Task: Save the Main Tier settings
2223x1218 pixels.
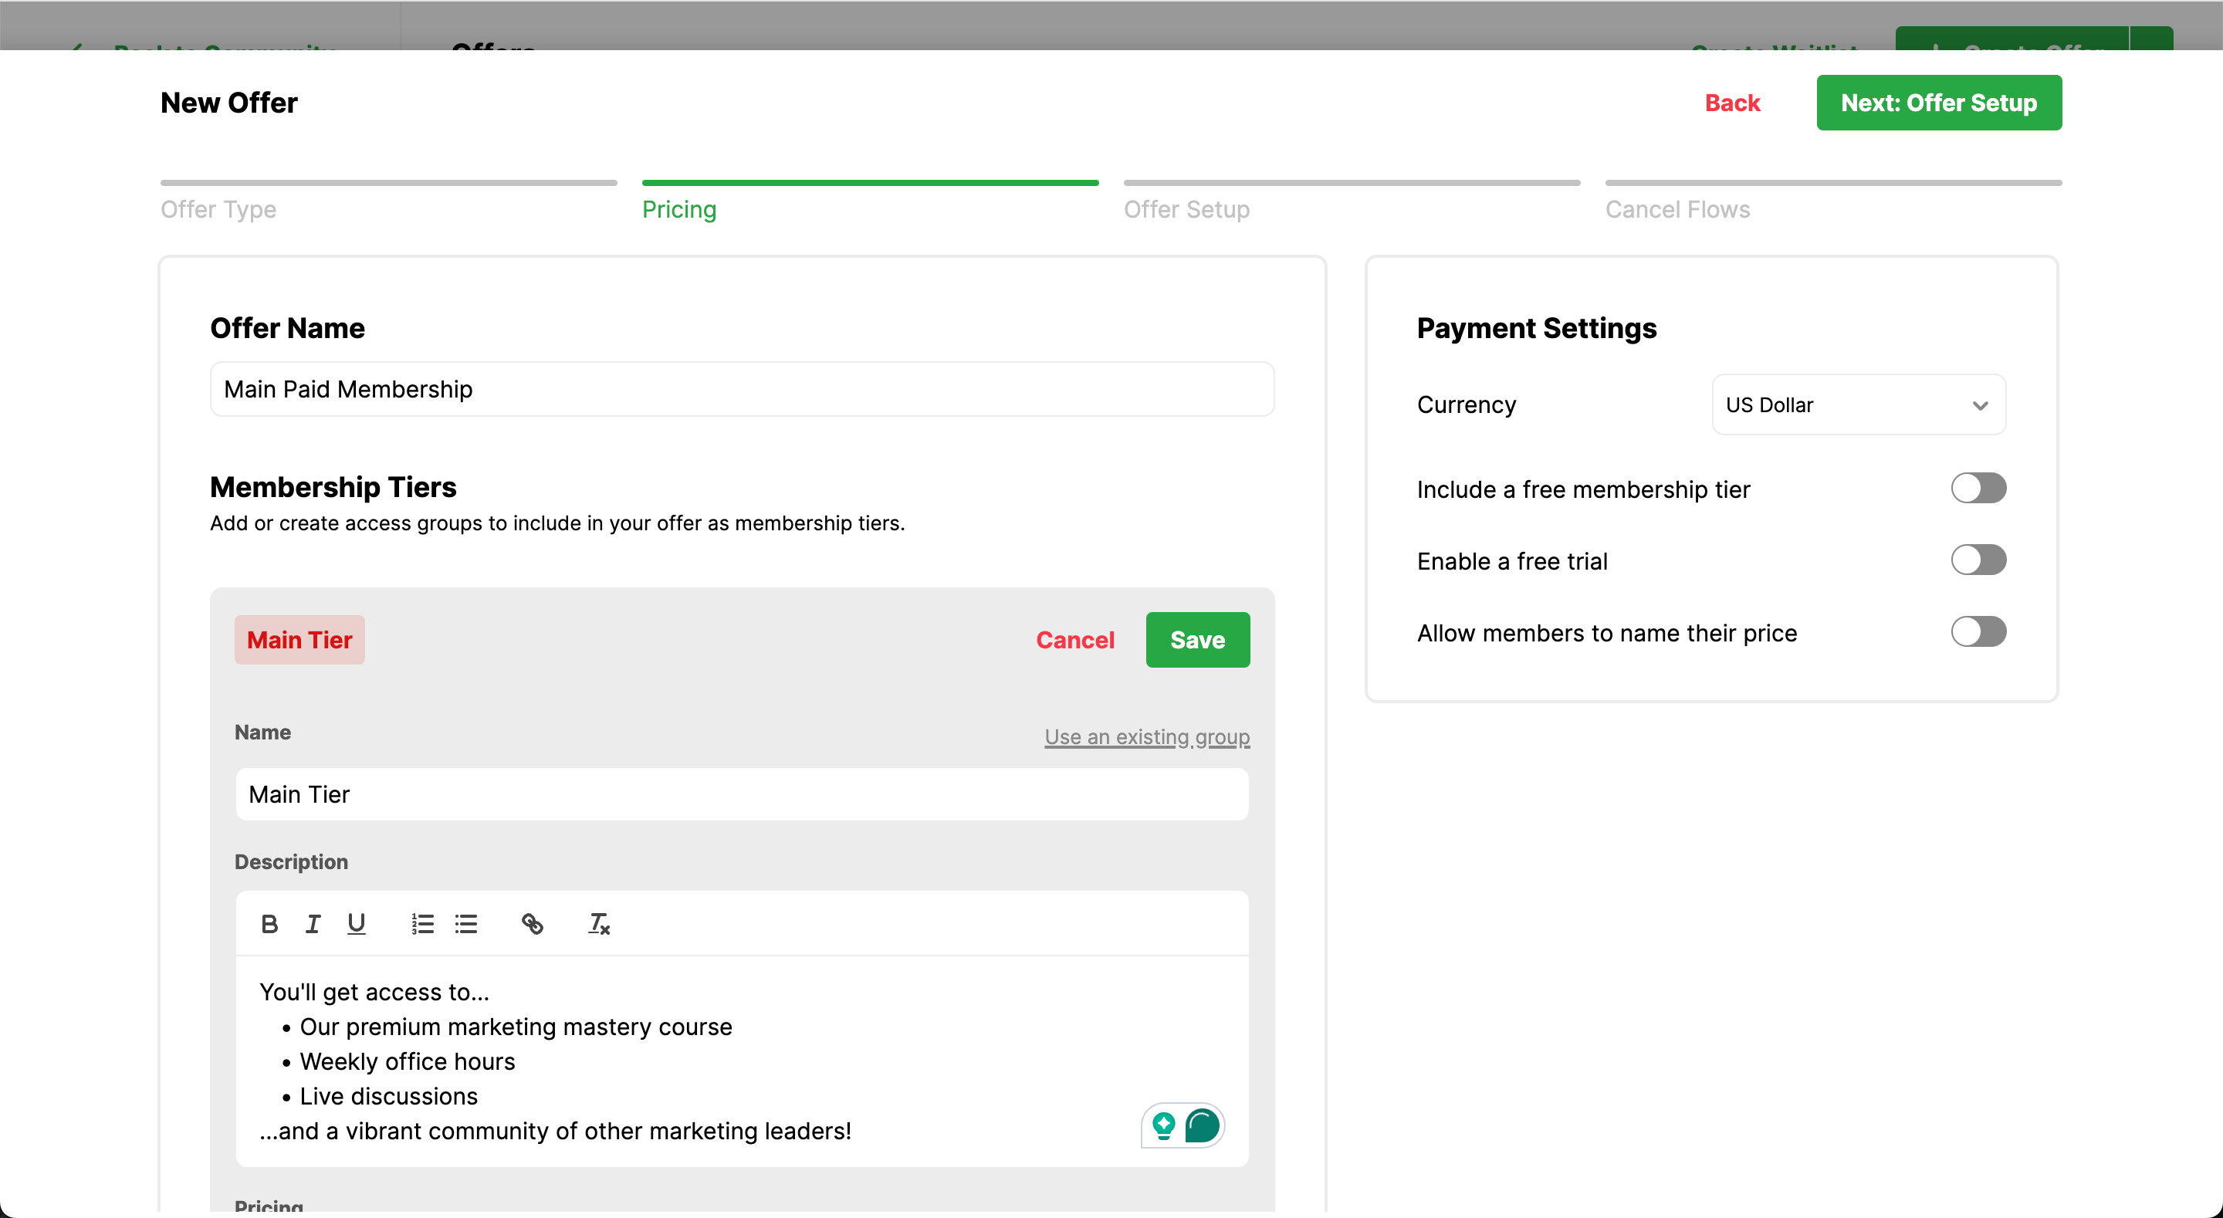Action: 1197,640
